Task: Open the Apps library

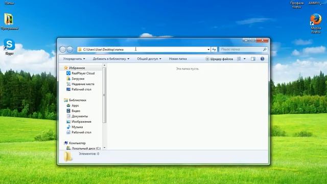Action: [73, 106]
